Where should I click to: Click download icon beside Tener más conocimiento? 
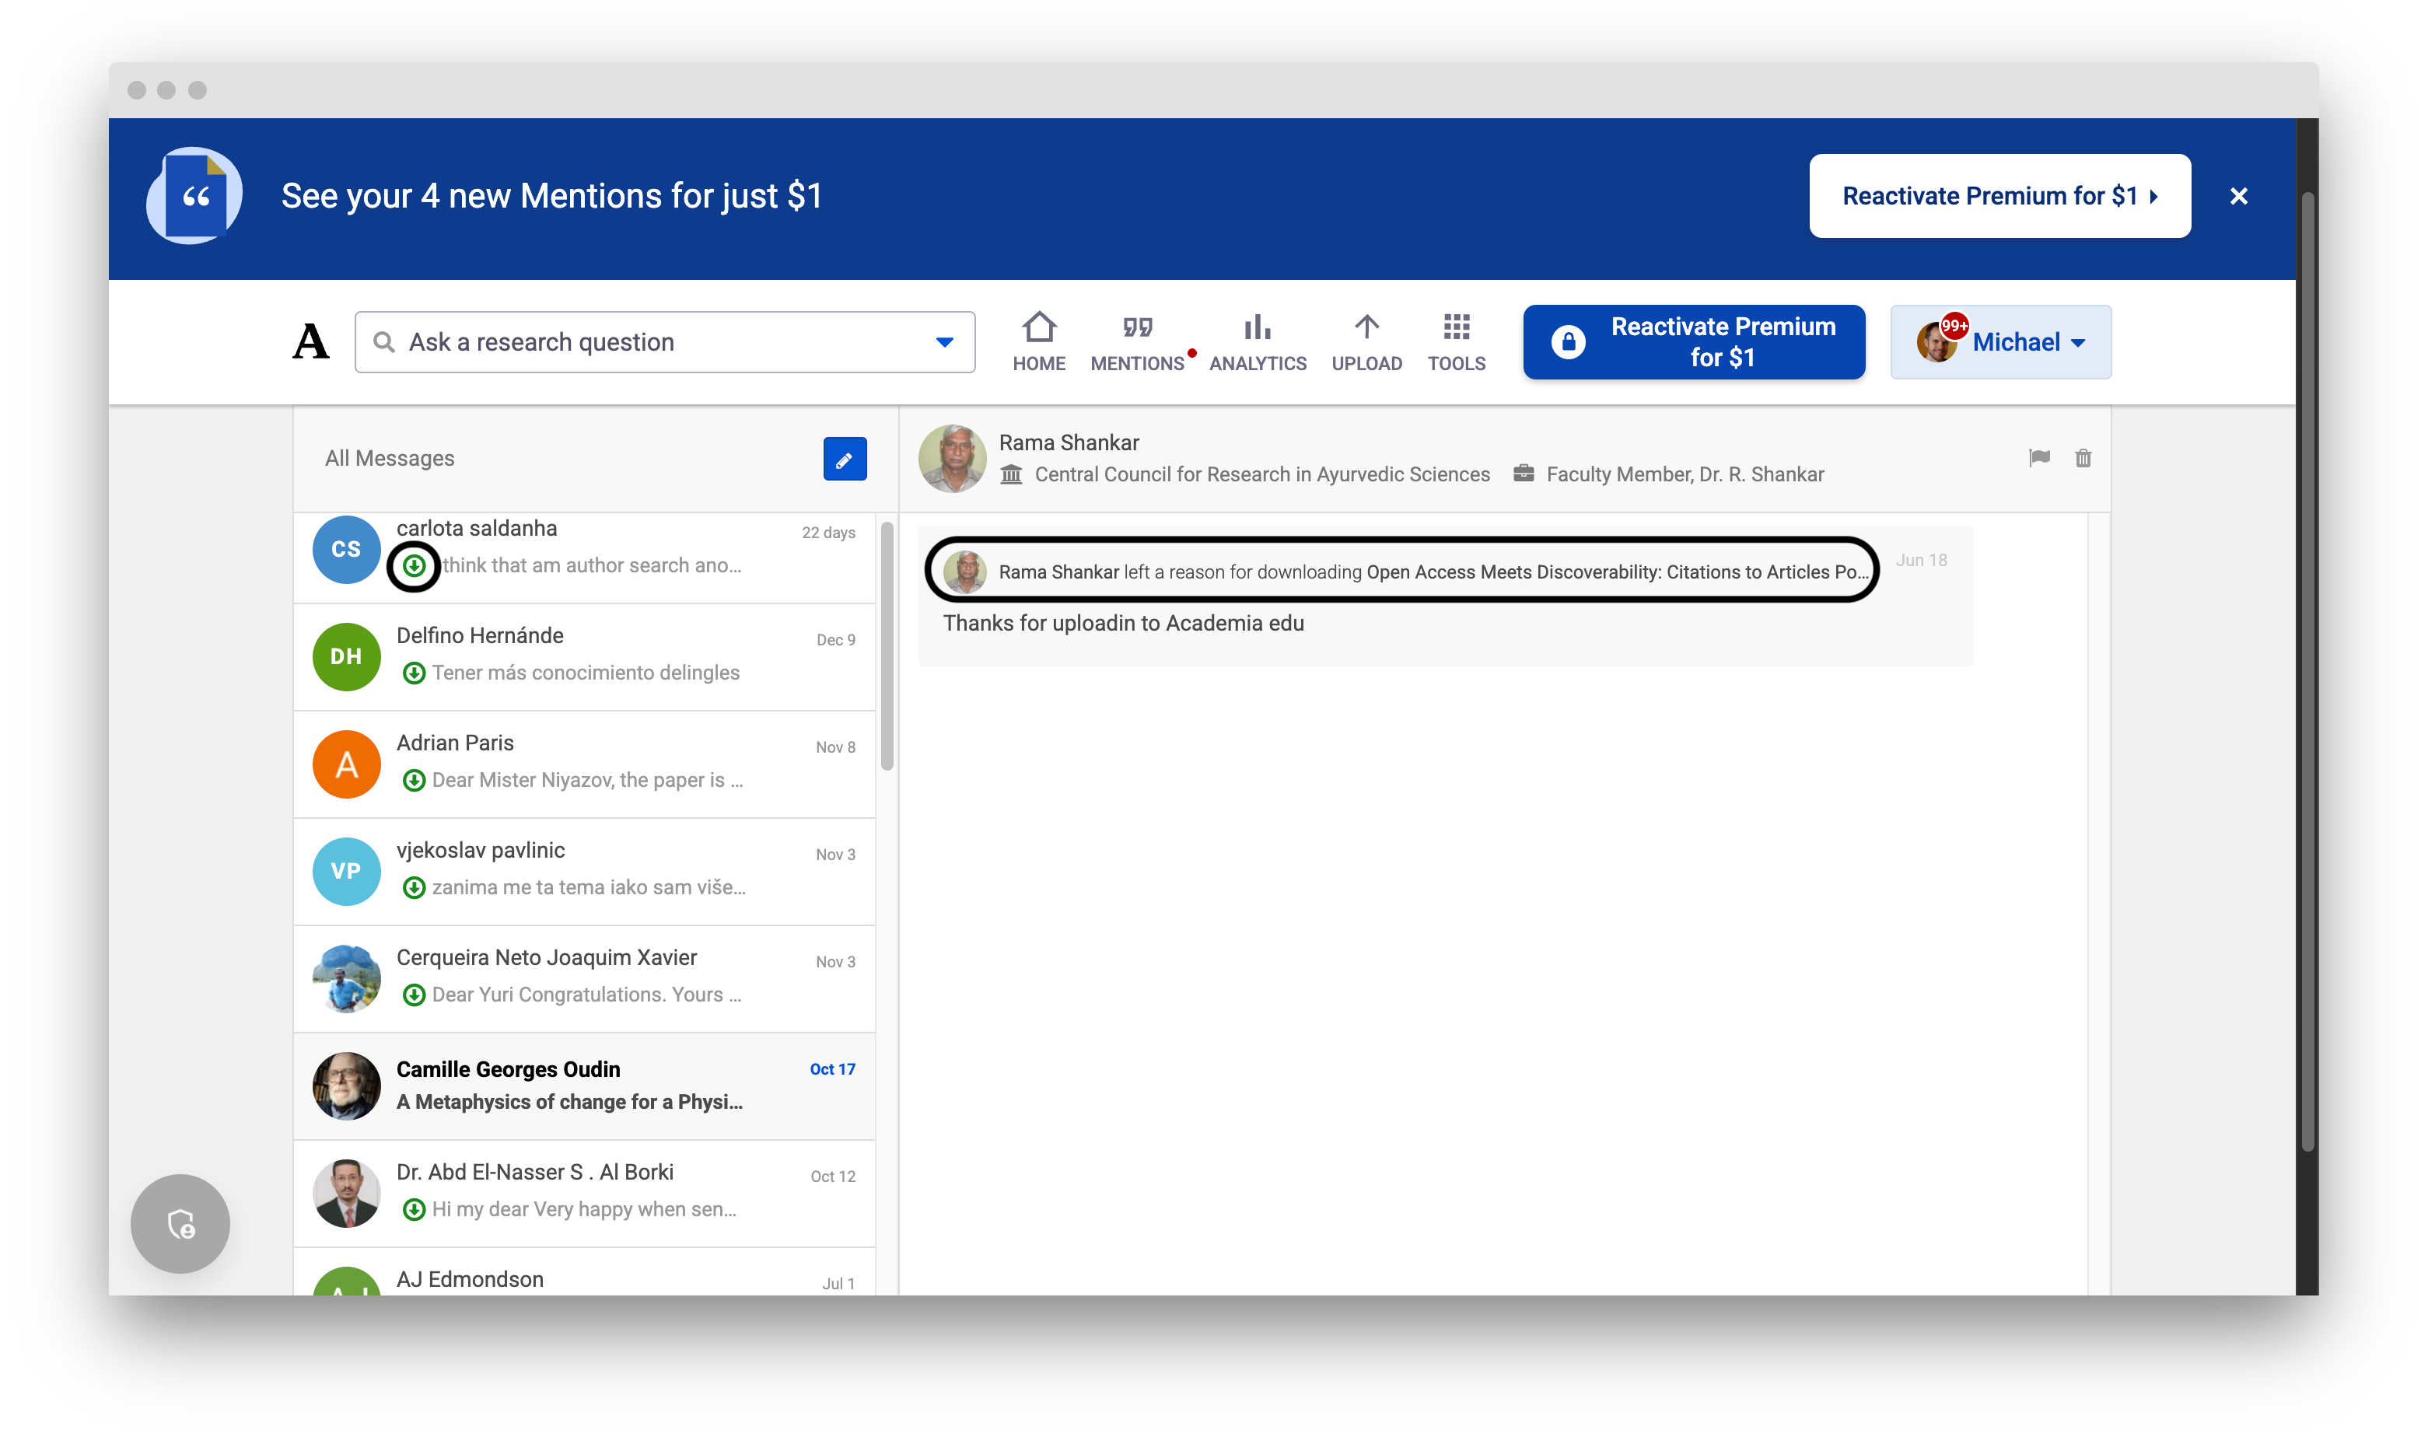pos(414,673)
